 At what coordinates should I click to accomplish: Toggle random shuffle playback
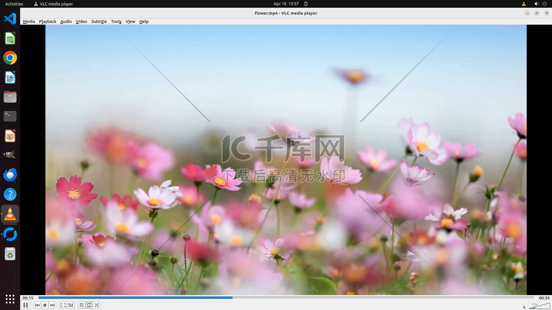(97, 305)
